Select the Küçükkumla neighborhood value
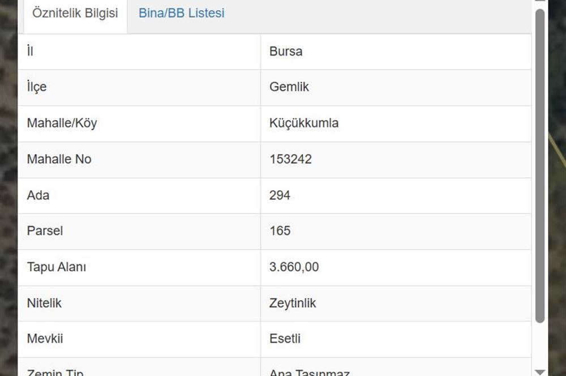Viewport: 566px width, 376px height. [x=304, y=123]
